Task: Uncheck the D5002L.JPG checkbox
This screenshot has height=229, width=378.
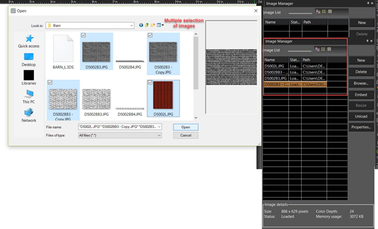Action: click(x=150, y=82)
